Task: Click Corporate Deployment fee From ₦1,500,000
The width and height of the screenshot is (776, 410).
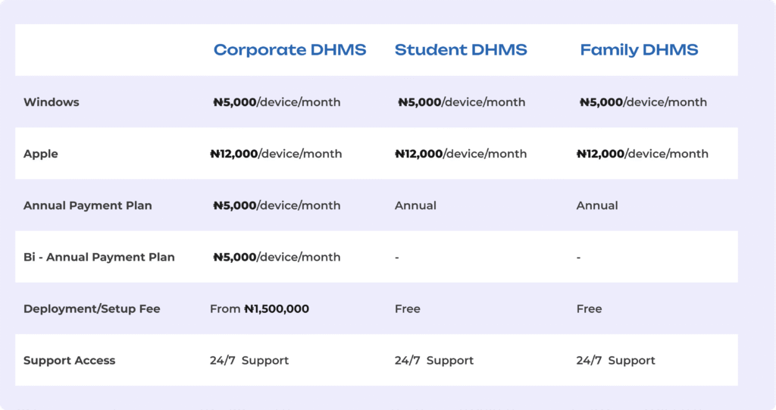Action: pos(259,308)
